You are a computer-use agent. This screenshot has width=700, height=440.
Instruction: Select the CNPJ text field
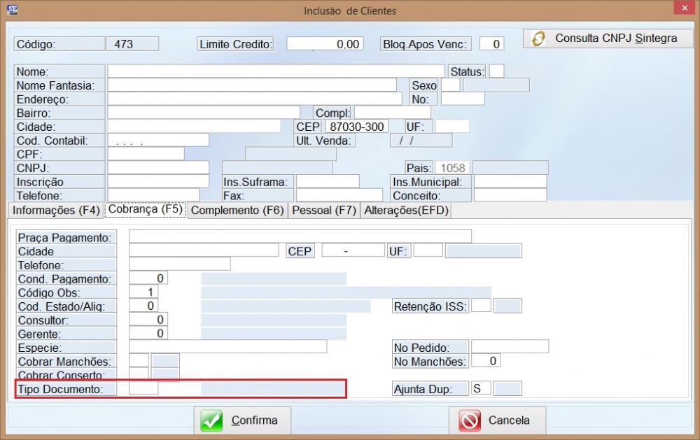point(158,168)
